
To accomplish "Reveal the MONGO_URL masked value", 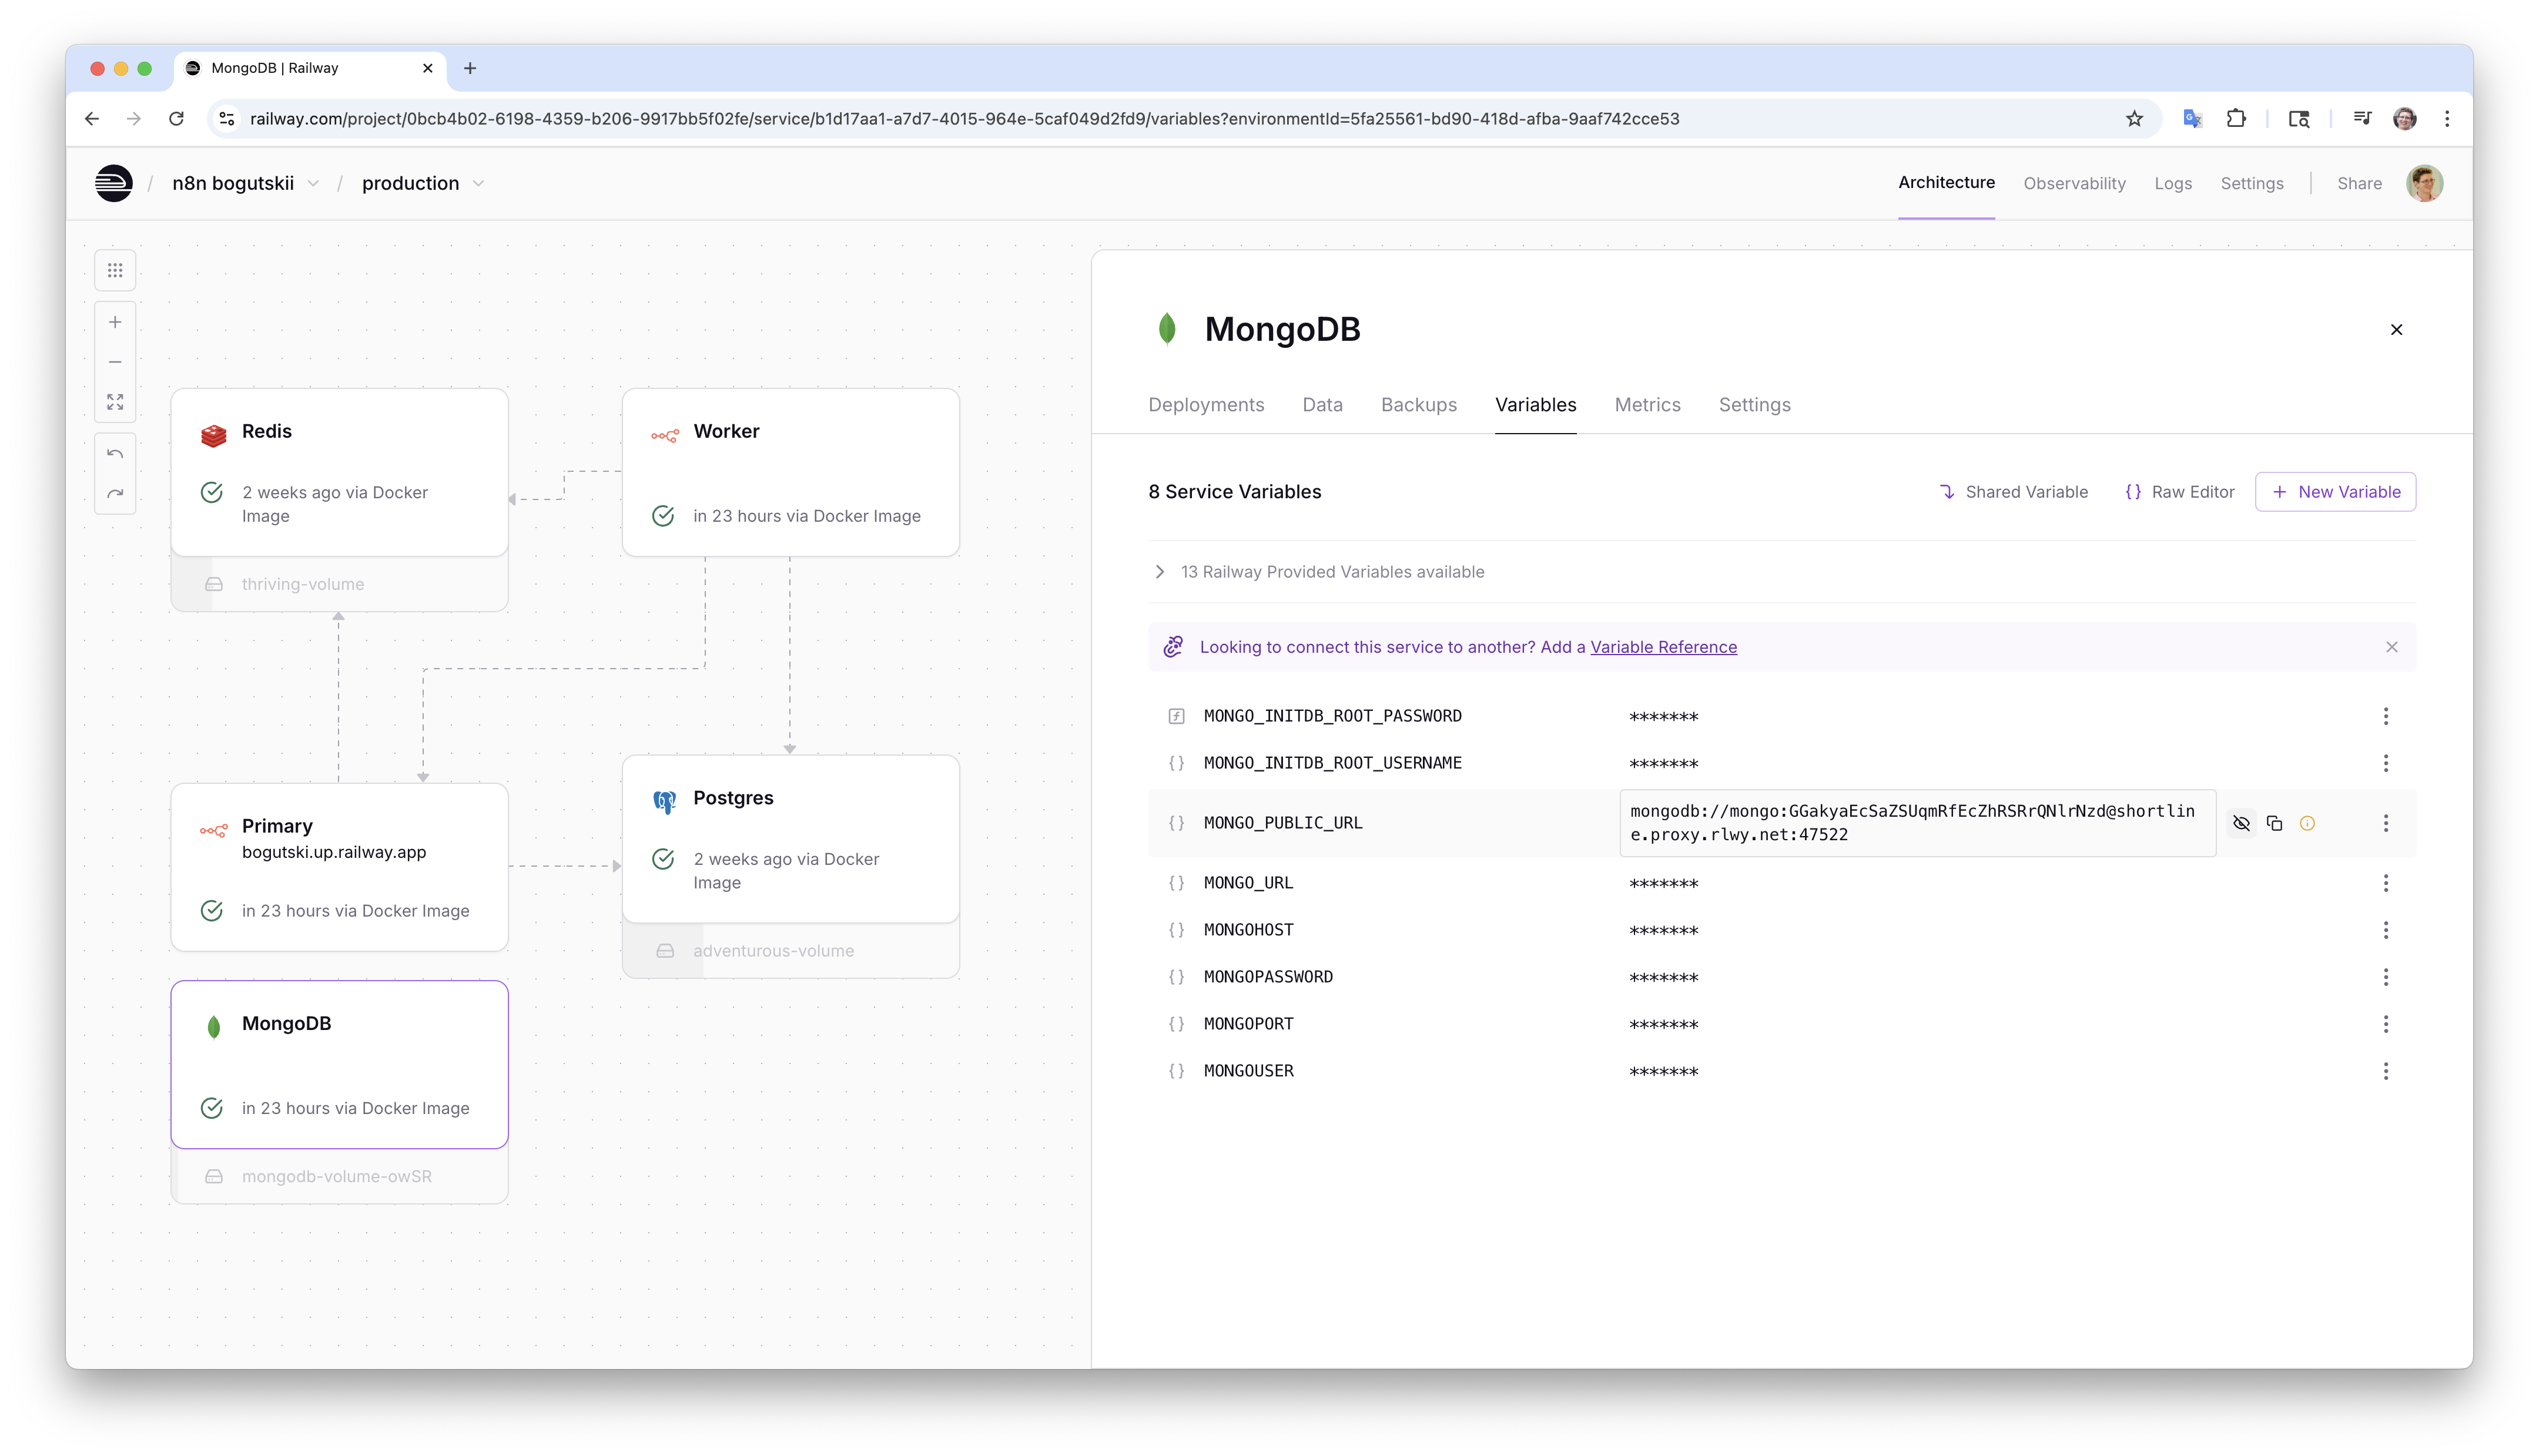I will [x=1663, y=884].
